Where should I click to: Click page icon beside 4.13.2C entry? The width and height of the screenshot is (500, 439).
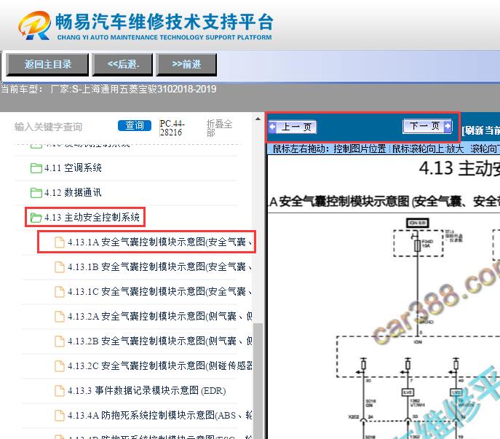59,366
